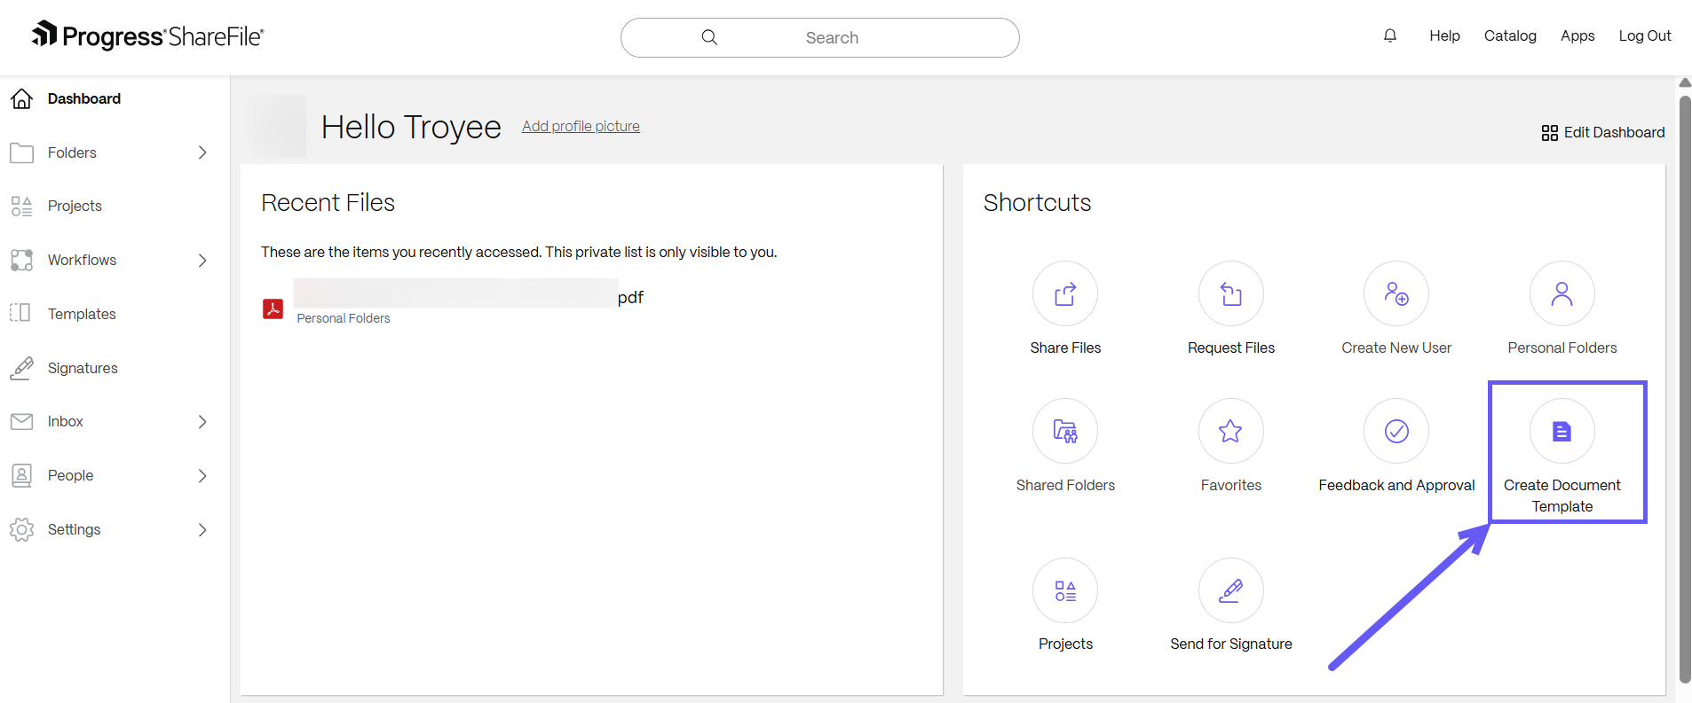This screenshot has width=1692, height=703.
Task: Open Personal Folders shortcut icon
Action: pos(1562,294)
